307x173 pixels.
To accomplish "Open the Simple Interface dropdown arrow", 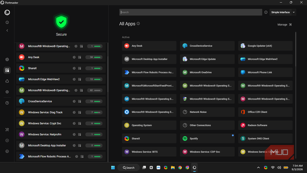I will 293,12.
